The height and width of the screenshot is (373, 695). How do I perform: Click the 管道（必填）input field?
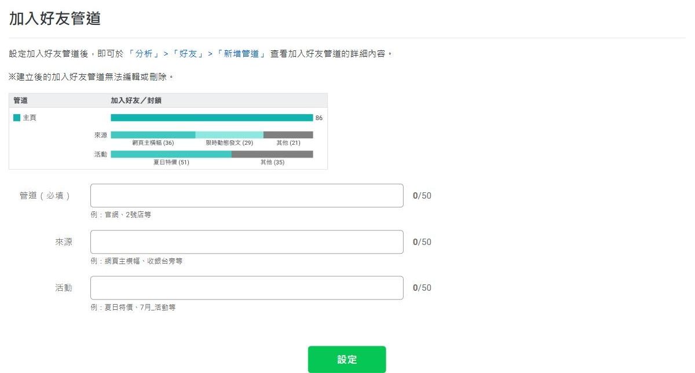coord(247,196)
